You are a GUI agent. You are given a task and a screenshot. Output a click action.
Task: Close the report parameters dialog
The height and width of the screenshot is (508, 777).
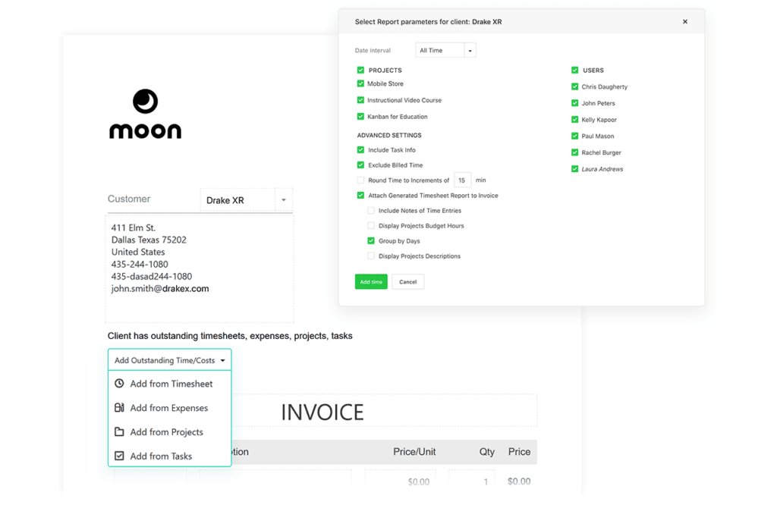pyautogui.click(x=684, y=21)
